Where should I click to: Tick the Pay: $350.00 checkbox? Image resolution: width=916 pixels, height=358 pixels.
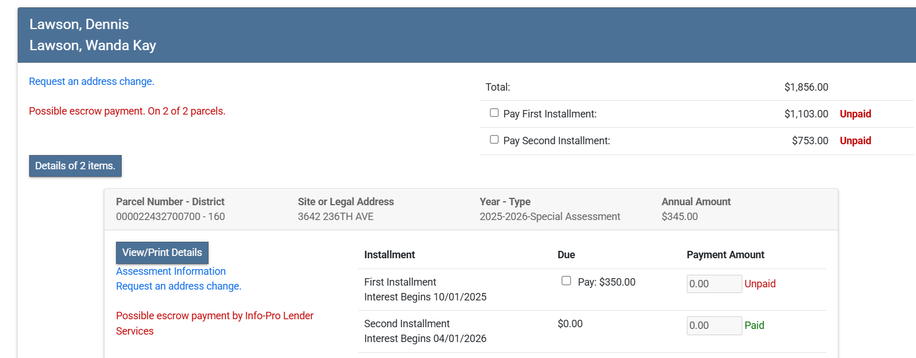point(566,281)
